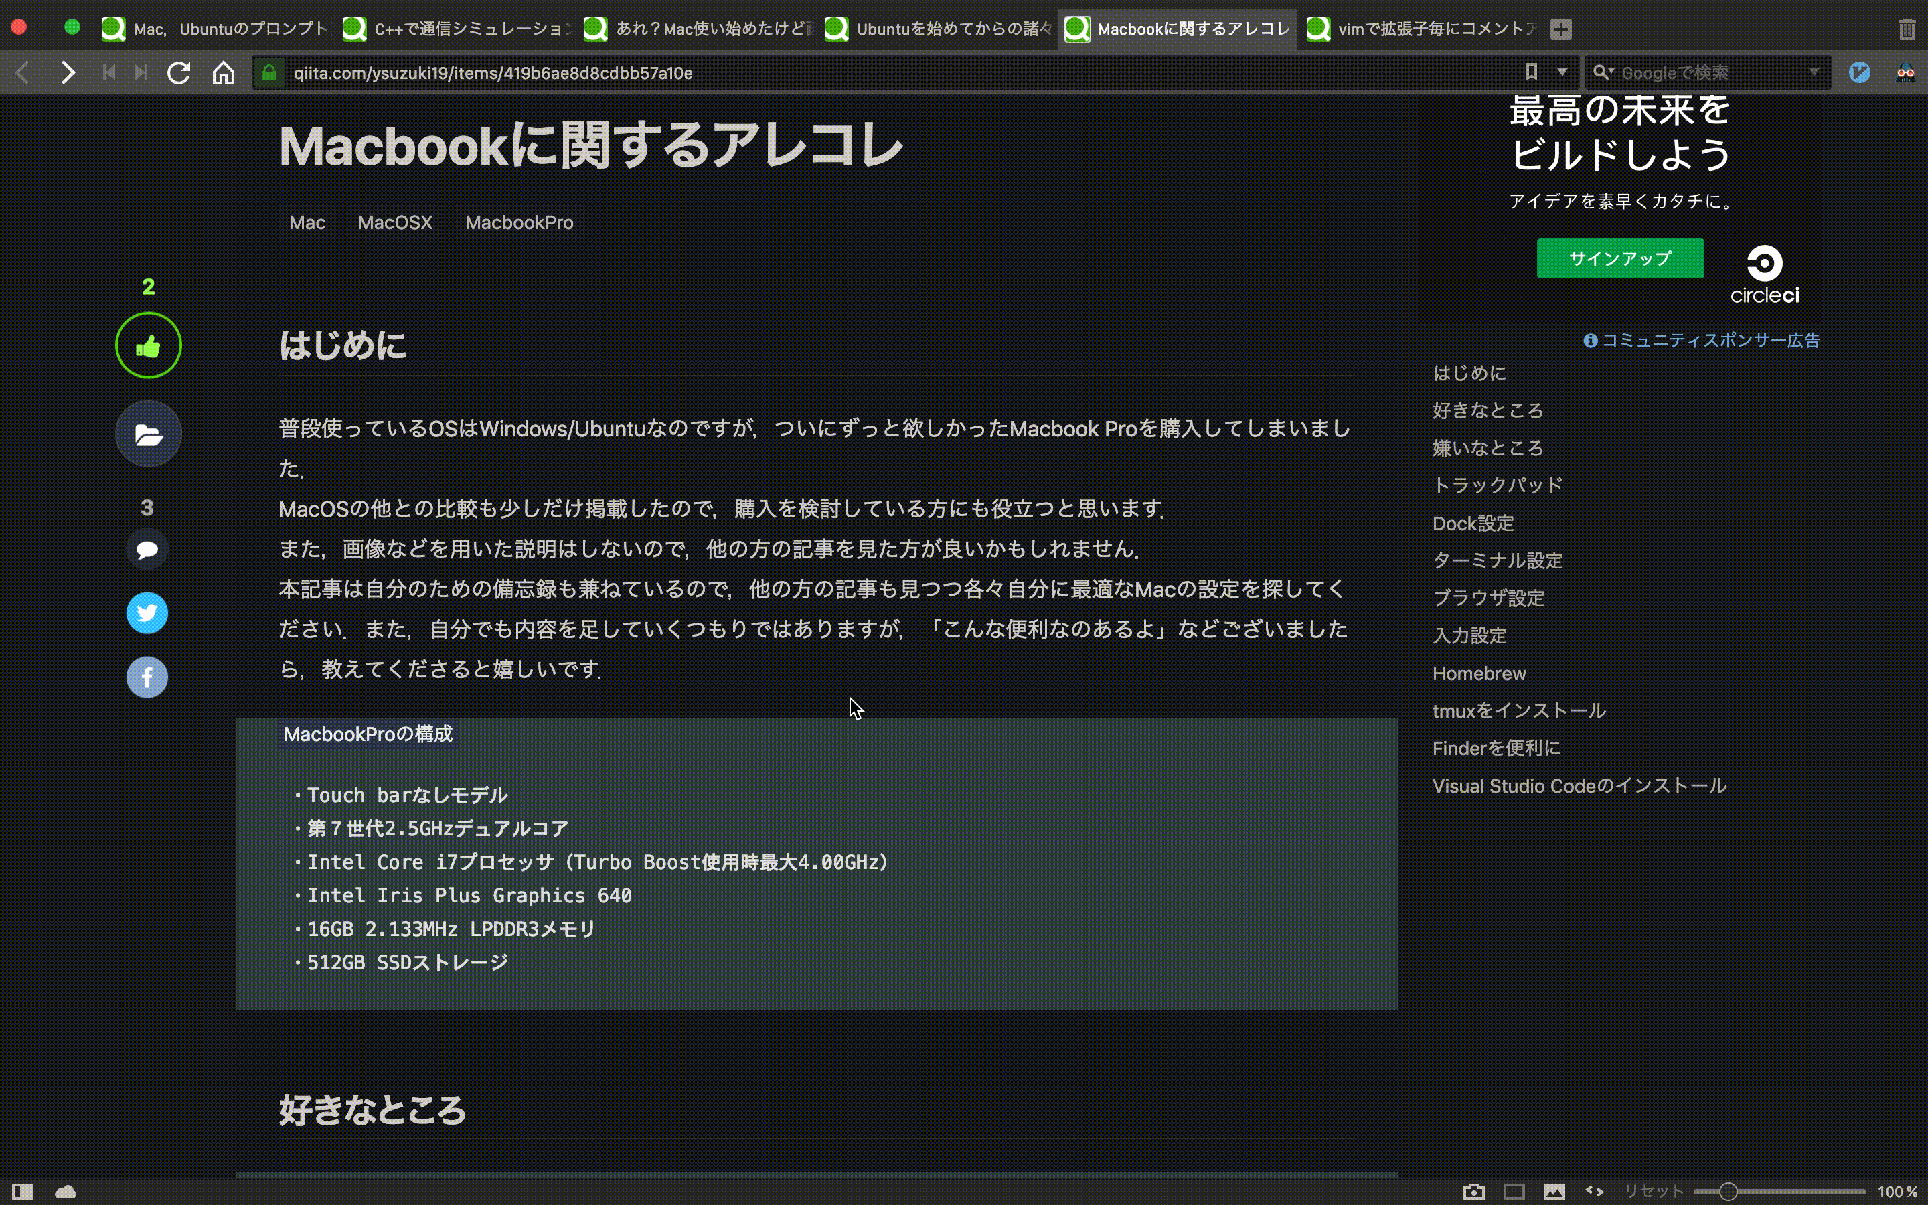This screenshot has height=1205, width=1928.
Task: Open the コミュニティスポンサー広告 link
Action: (1710, 341)
